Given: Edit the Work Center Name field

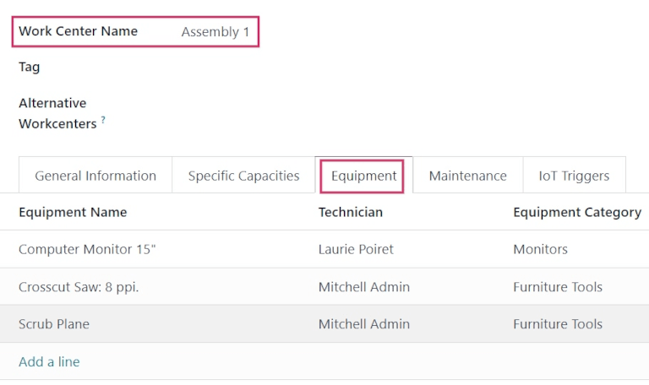Looking at the screenshot, I should [x=215, y=32].
